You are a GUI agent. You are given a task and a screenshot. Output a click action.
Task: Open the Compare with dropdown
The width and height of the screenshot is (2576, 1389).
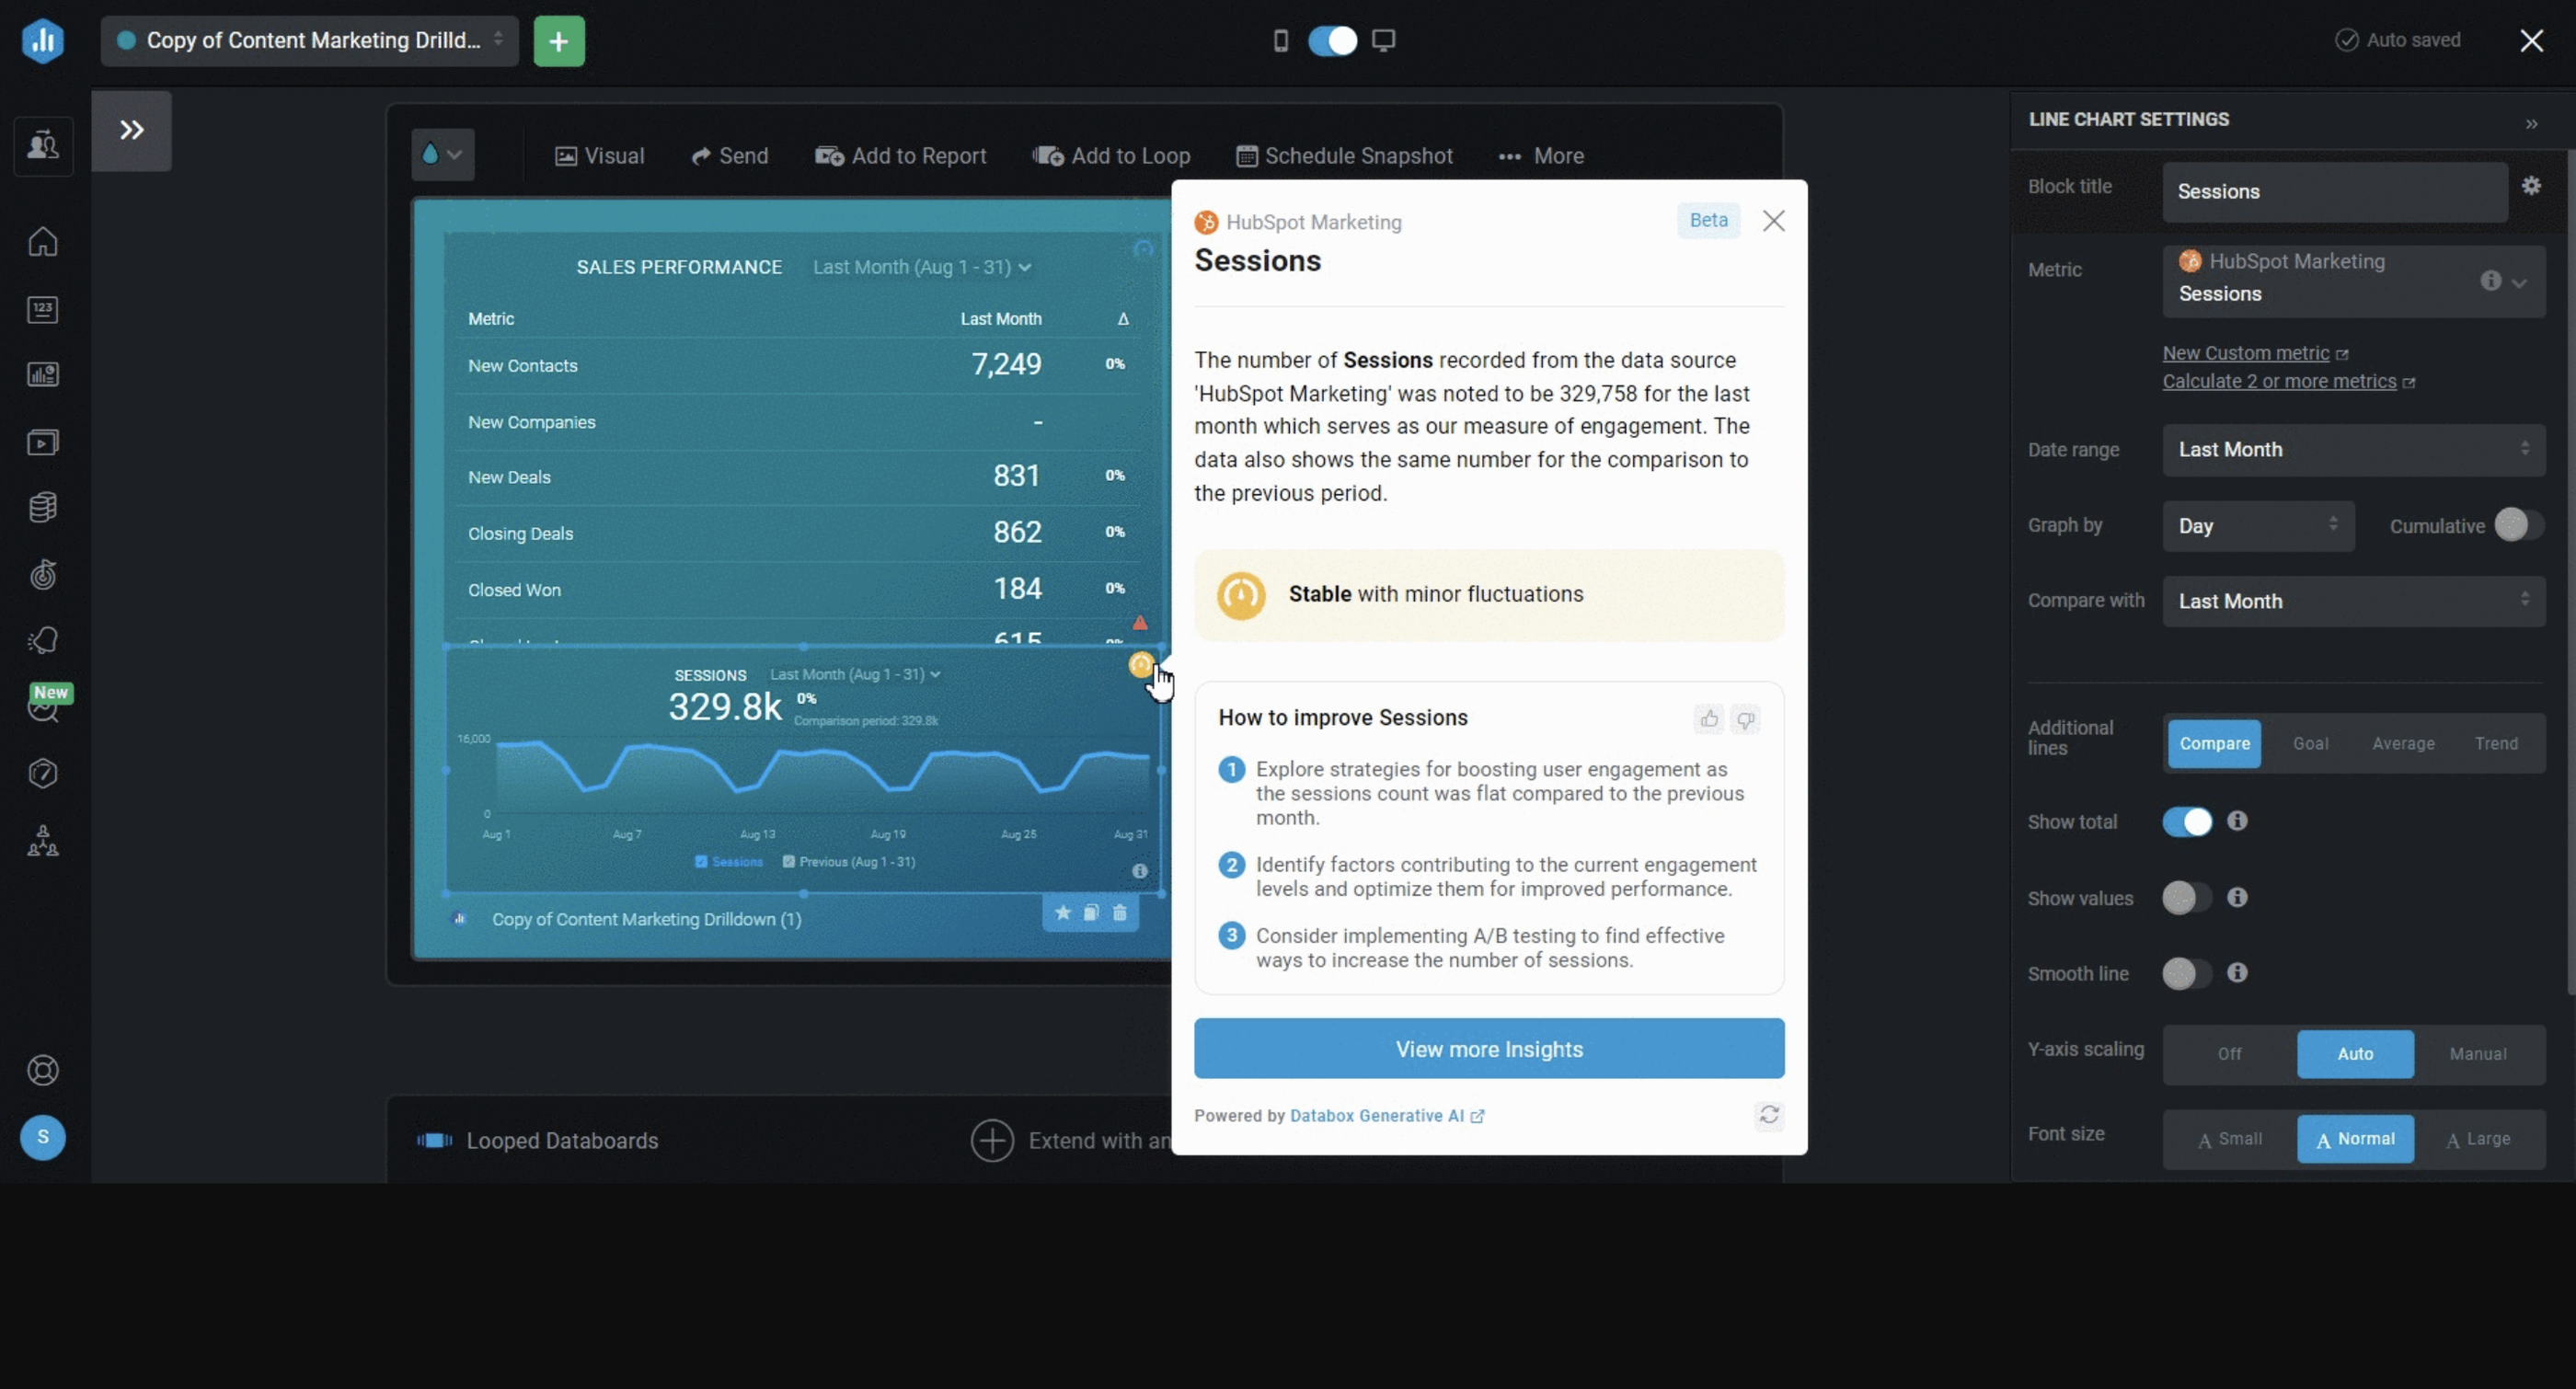[2353, 601]
